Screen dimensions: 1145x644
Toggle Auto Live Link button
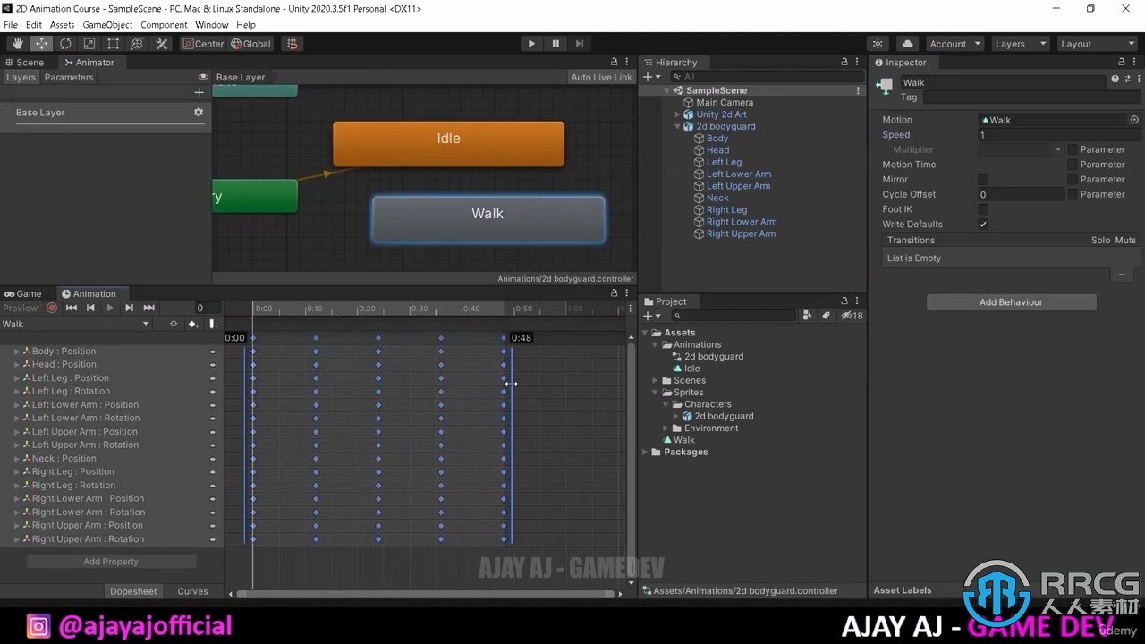(x=601, y=78)
